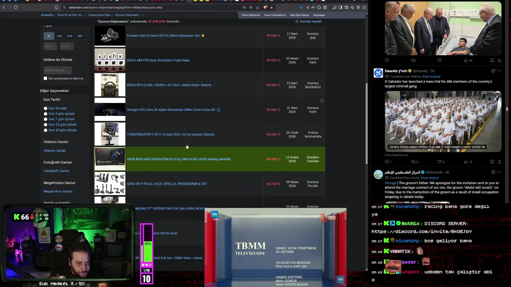
Task: Bookmark the Haaretz El Salvador post
Action: coord(492,162)
